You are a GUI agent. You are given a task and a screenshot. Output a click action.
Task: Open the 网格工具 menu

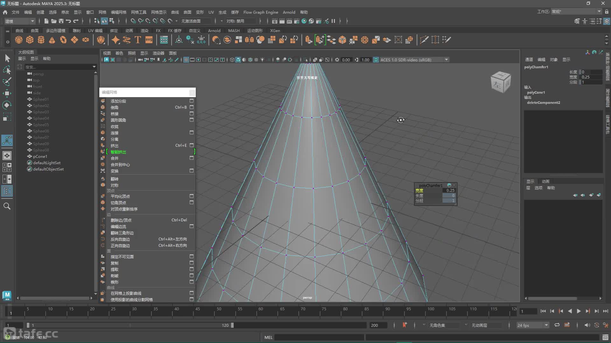point(139,12)
